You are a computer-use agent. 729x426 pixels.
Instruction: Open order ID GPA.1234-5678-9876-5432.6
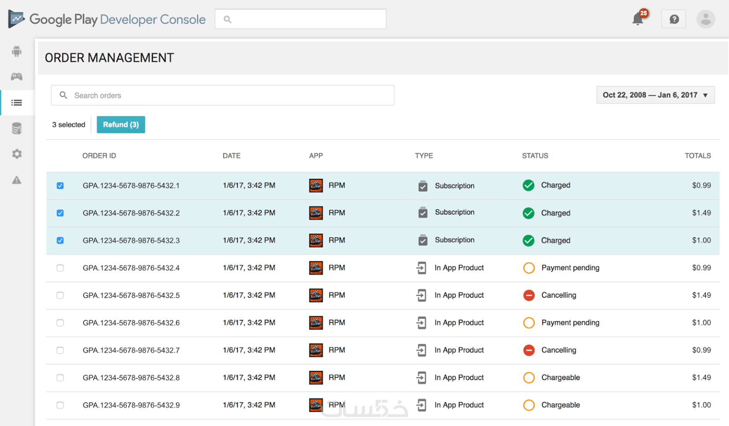pyautogui.click(x=131, y=323)
